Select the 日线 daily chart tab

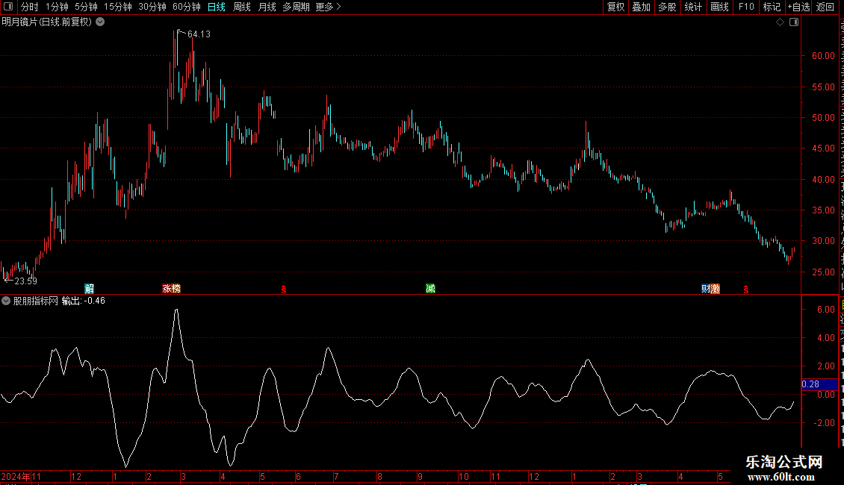217,7
